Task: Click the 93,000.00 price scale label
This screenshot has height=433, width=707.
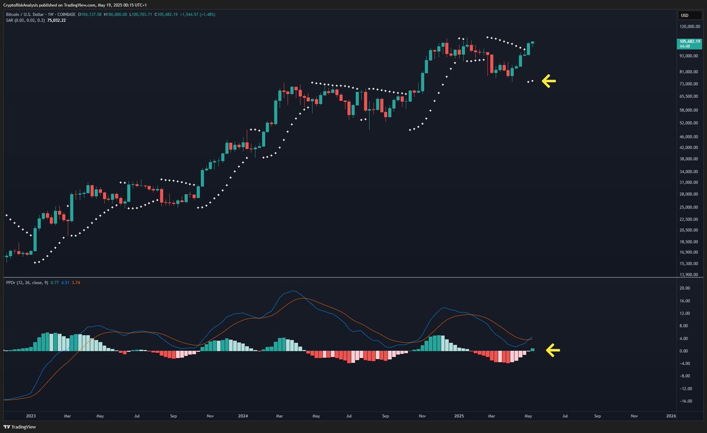Action: pyautogui.click(x=690, y=56)
